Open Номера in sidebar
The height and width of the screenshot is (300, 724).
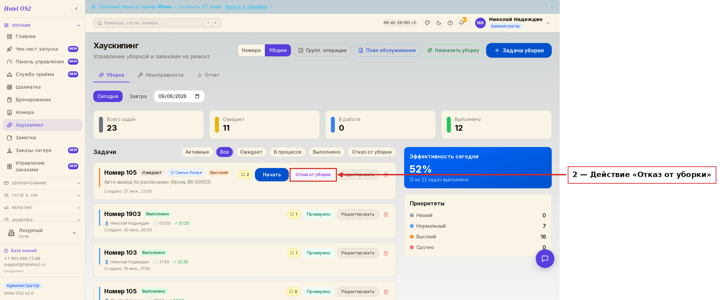(x=42, y=112)
